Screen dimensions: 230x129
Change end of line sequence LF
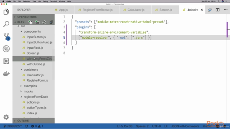pos(166,126)
